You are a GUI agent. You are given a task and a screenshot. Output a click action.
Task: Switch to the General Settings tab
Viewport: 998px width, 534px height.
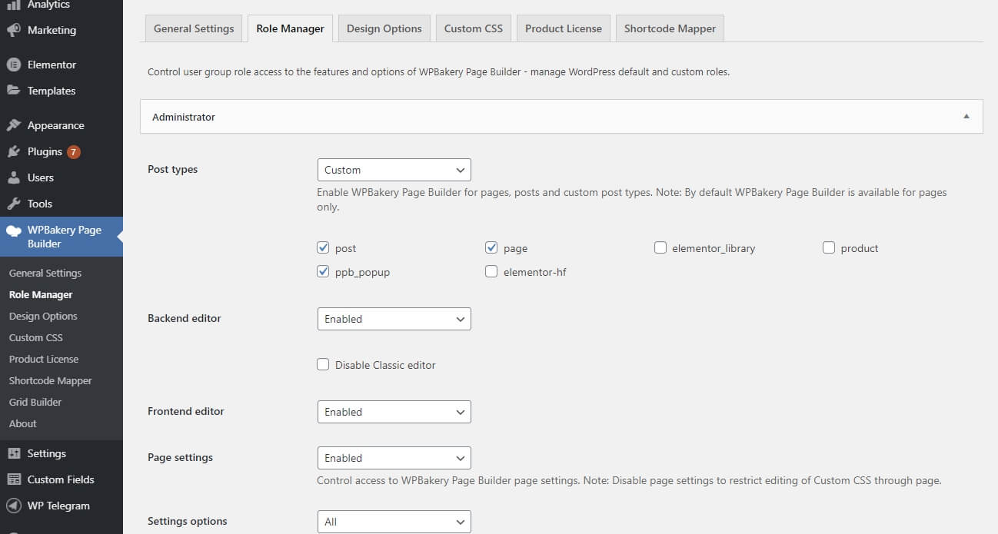click(x=194, y=28)
